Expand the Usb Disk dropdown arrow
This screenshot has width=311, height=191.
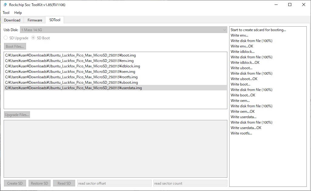[224, 30]
